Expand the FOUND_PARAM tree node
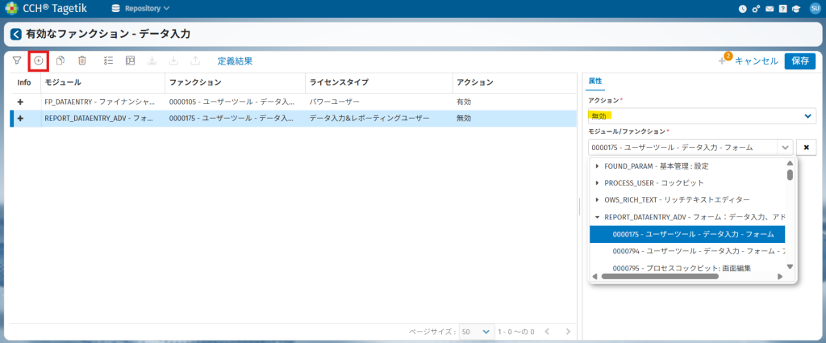Image resolution: width=826 pixels, height=343 pixels. [597, 166]
